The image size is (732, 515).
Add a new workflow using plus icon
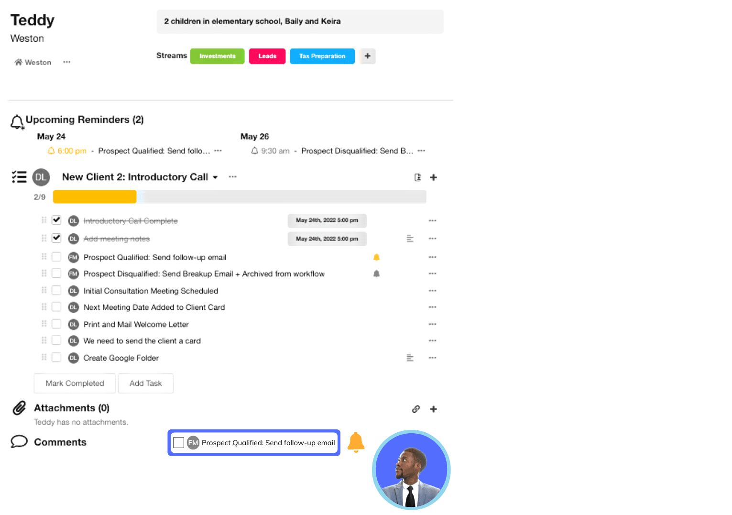tap(433, 177)
